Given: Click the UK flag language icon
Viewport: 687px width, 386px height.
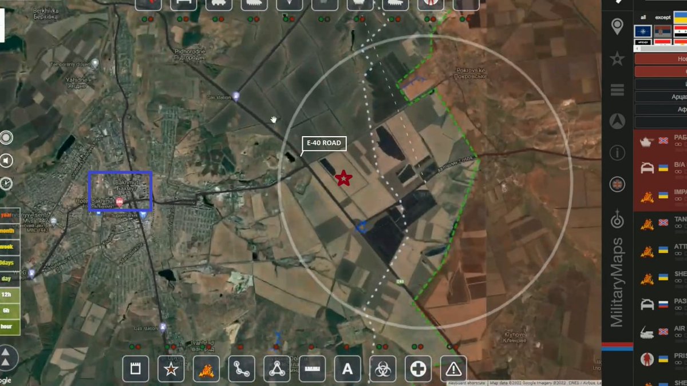Looking at the screenshot, I should click(617, 184).
